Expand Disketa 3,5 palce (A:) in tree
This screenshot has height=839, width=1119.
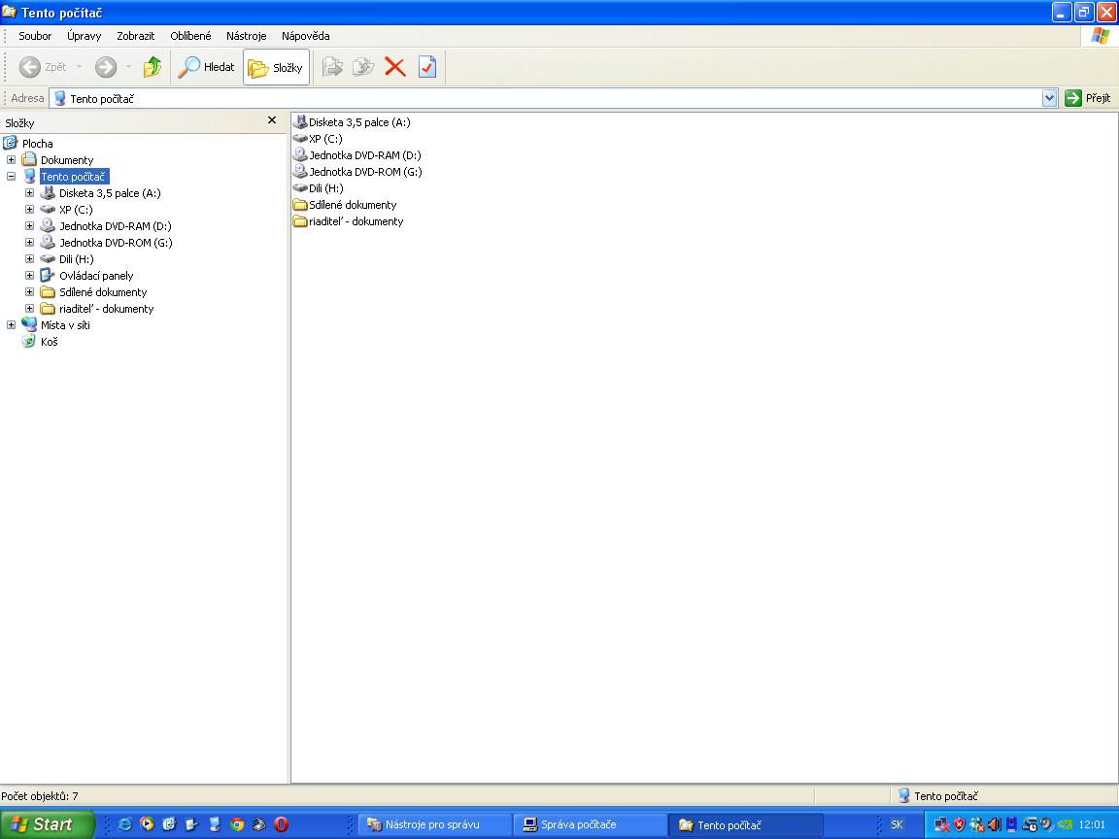coord(29,192)
